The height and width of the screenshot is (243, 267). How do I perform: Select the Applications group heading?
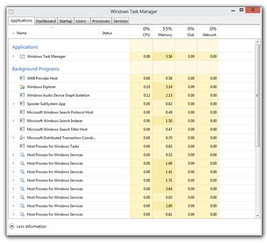pyautogui.click(x=25, y=47)
